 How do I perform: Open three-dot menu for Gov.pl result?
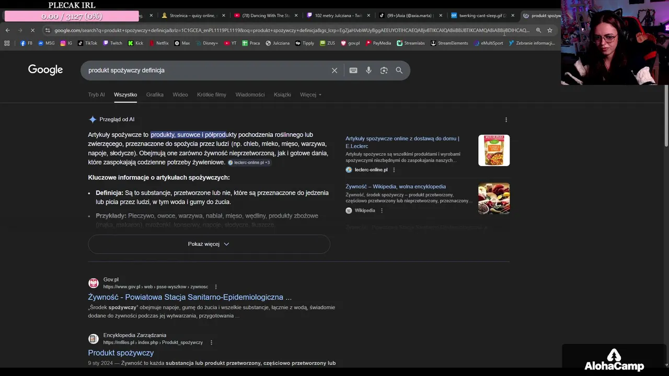[x=216, y=287]
